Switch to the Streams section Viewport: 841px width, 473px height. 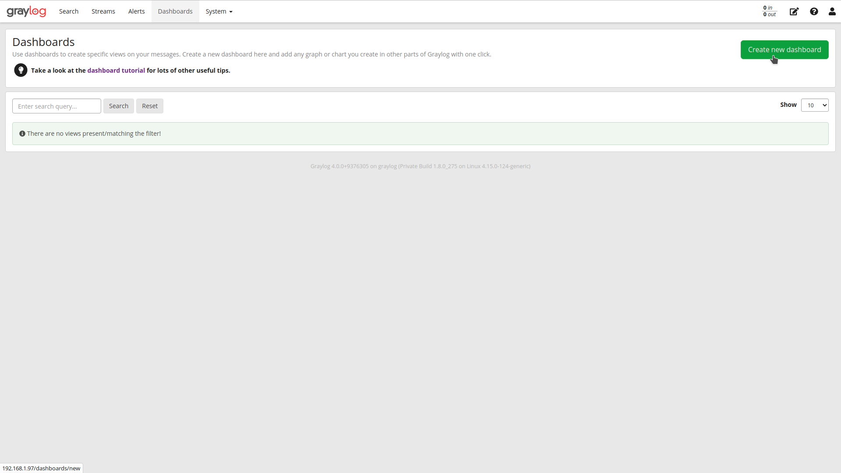(x=103, y=11)
